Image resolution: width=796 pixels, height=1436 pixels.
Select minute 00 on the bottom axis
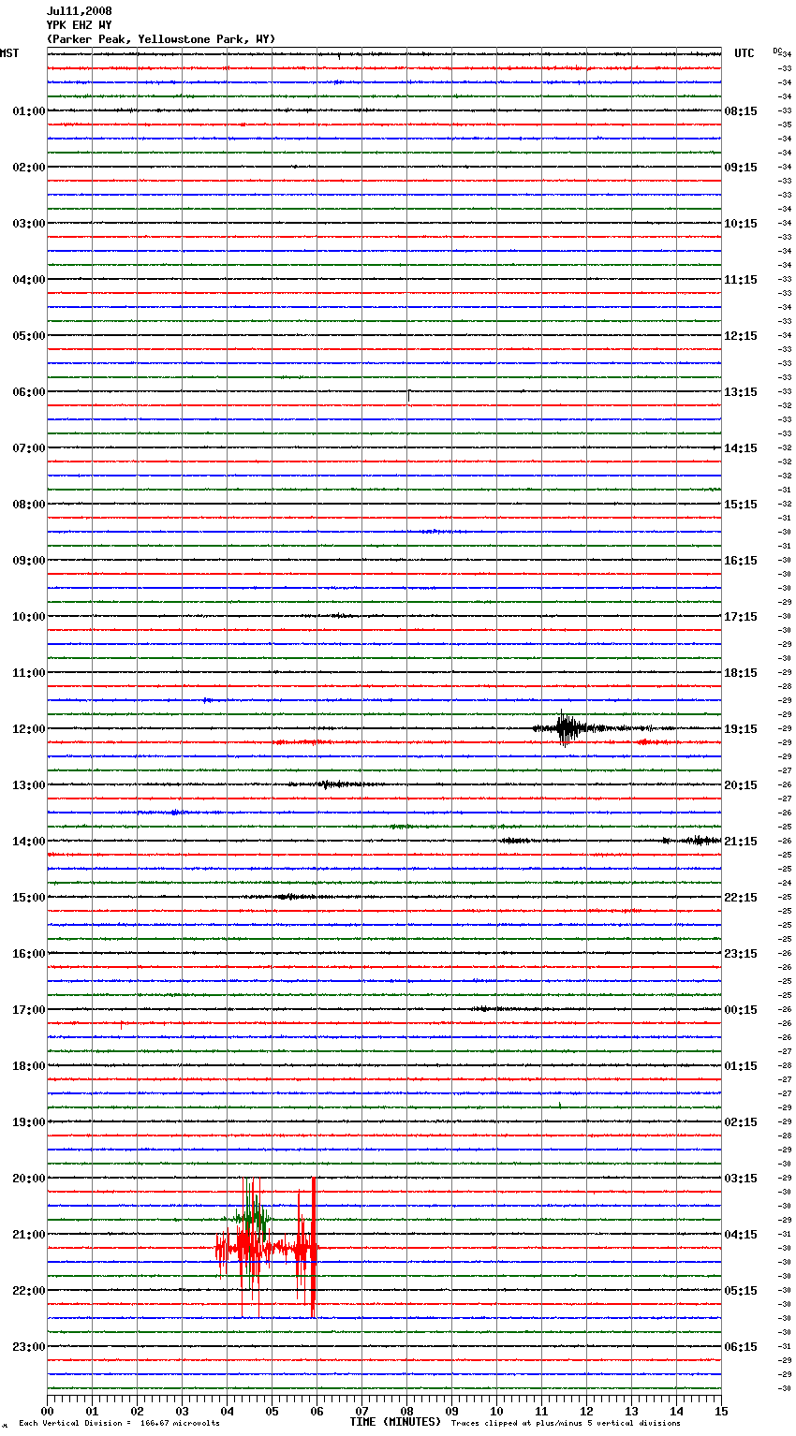point(47,1411)
